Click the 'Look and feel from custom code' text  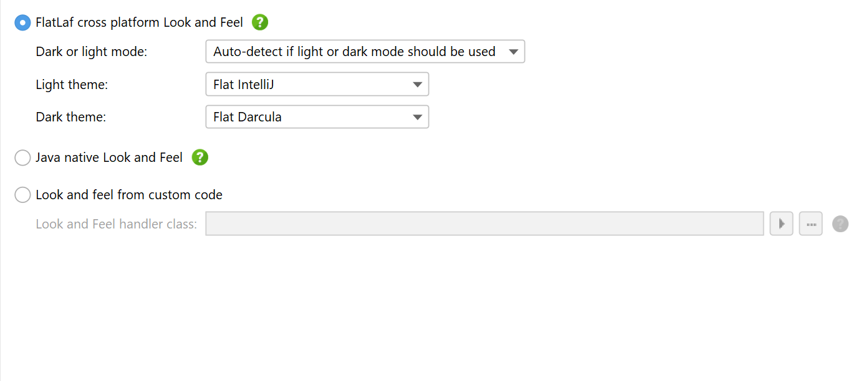click(129, 195)
